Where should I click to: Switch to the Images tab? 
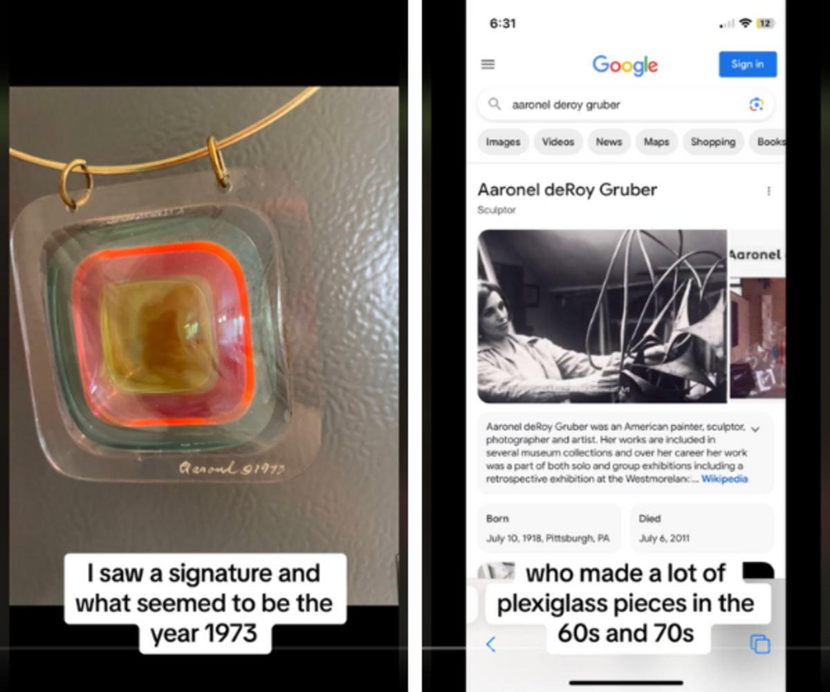coord(503,142)
